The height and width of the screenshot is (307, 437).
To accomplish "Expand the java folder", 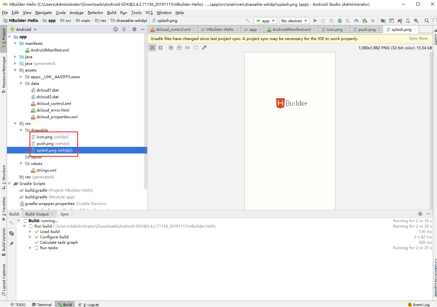I will pyautogui.click(x=15, y=57).
